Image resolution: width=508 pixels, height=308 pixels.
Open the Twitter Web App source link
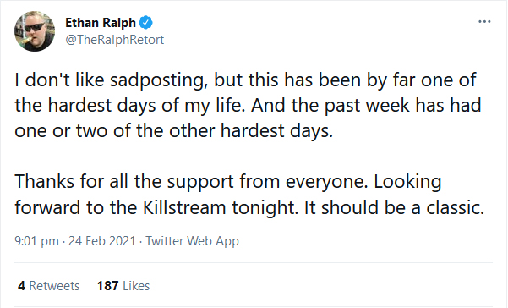(192, 241)
